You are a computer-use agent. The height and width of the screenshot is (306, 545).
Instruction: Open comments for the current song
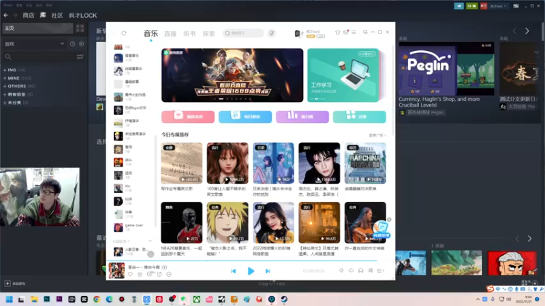150,274
